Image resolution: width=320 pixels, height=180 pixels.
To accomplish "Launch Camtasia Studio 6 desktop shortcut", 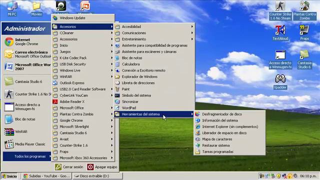I will [304, 59].
